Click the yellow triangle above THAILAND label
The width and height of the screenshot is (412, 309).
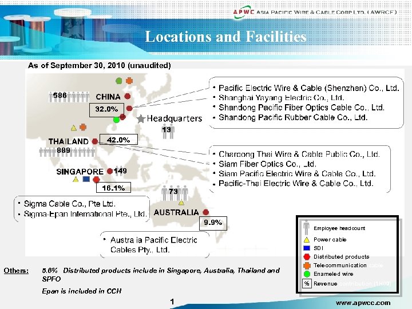point(74,128)
